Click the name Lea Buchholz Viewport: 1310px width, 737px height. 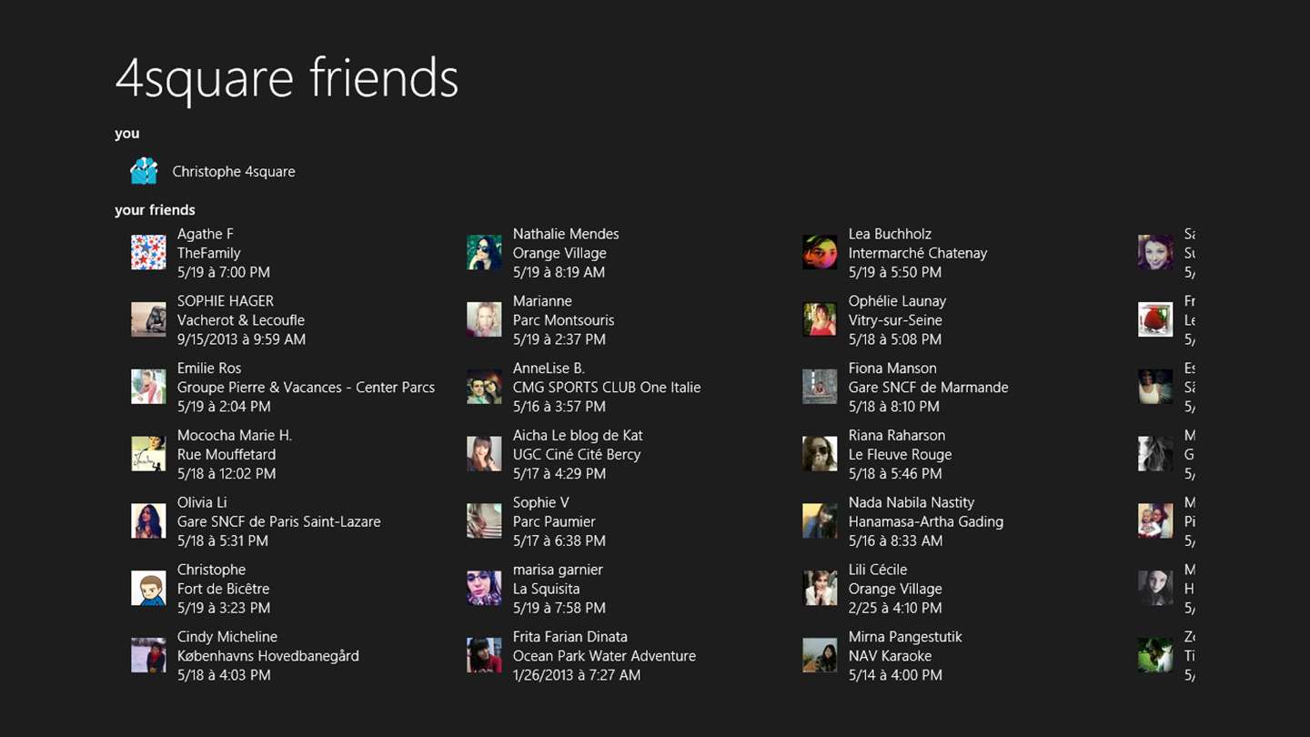click(890, 234)
